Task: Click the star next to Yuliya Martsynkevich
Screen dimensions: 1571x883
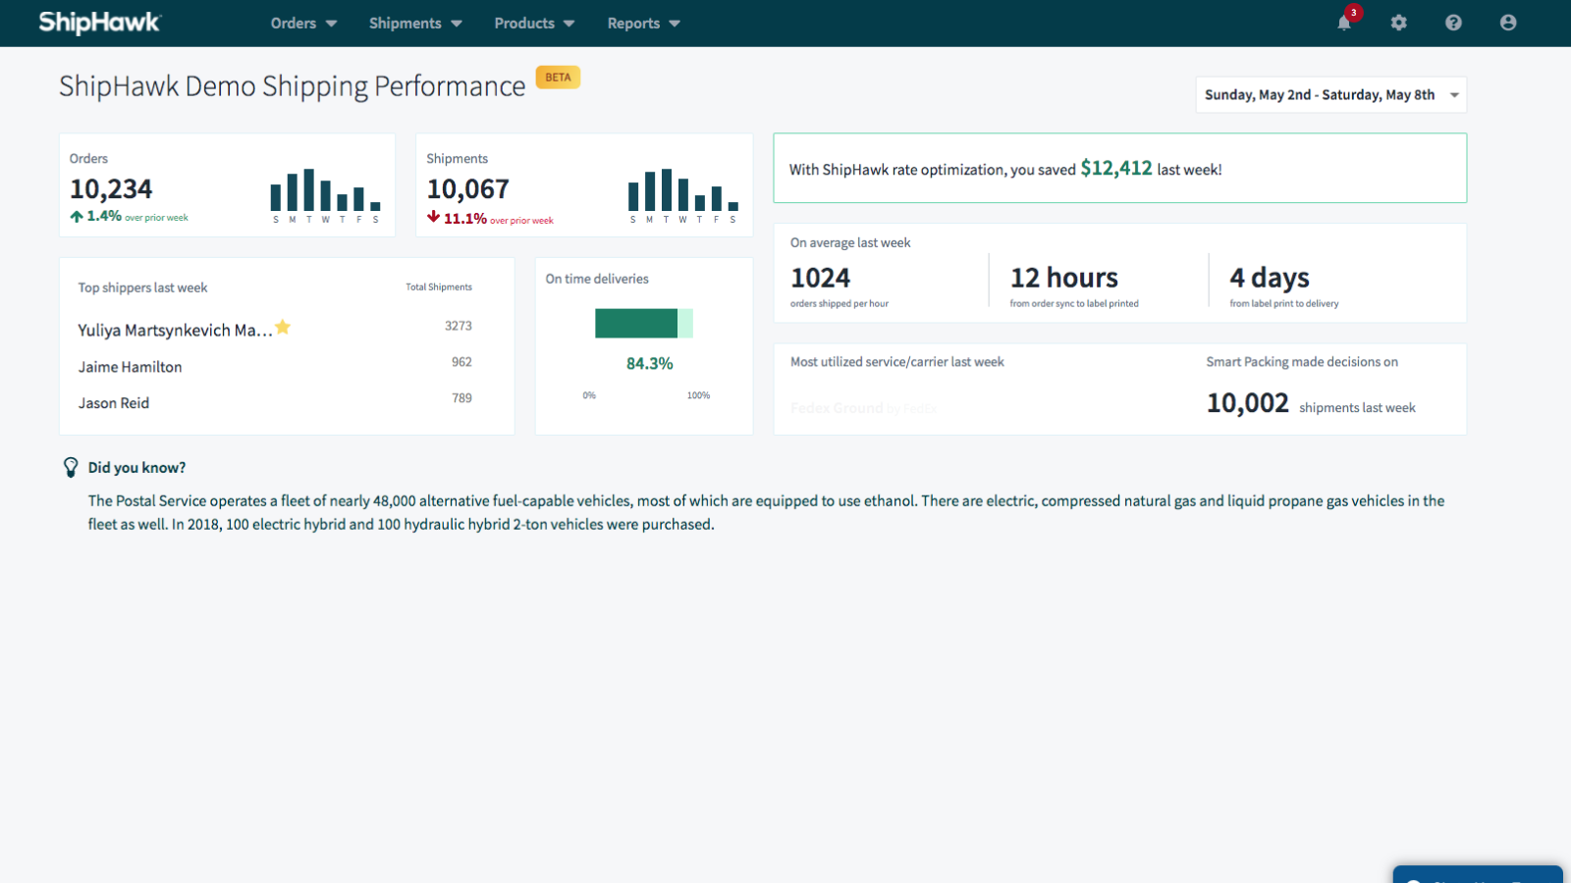Action: 283,327
